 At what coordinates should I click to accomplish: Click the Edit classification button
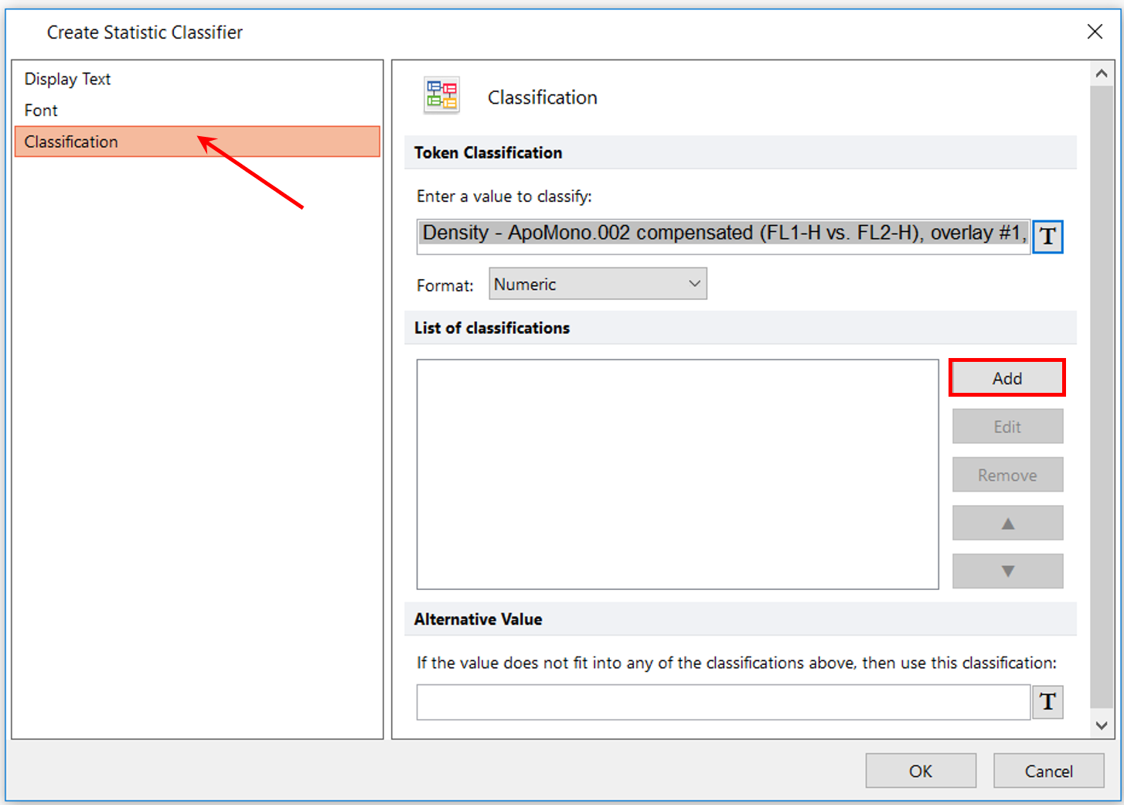click(1007, 427)
